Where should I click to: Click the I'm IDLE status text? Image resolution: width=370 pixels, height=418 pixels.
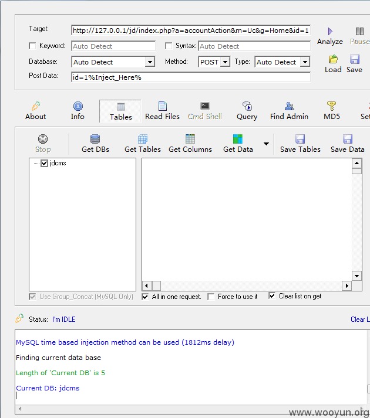point(64,320)
